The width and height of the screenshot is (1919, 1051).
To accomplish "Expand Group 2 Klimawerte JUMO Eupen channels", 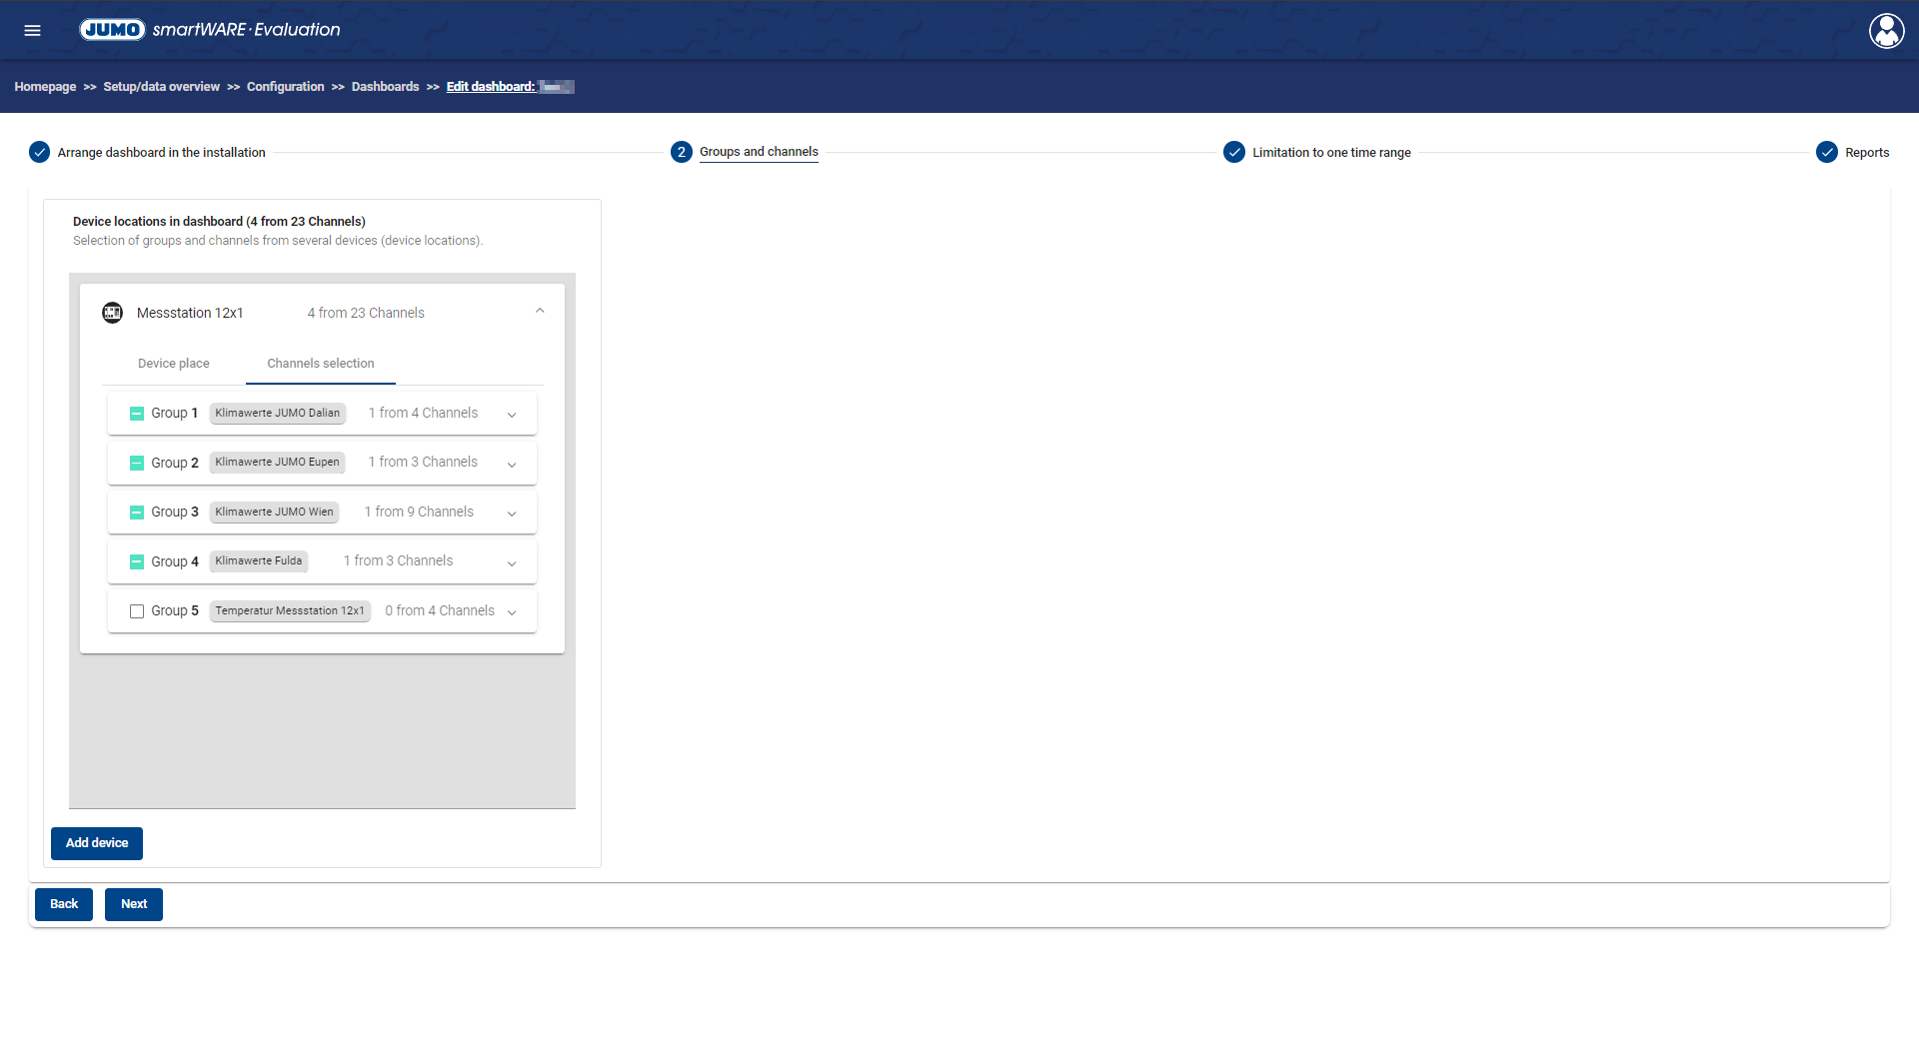I will coord(512,464).
